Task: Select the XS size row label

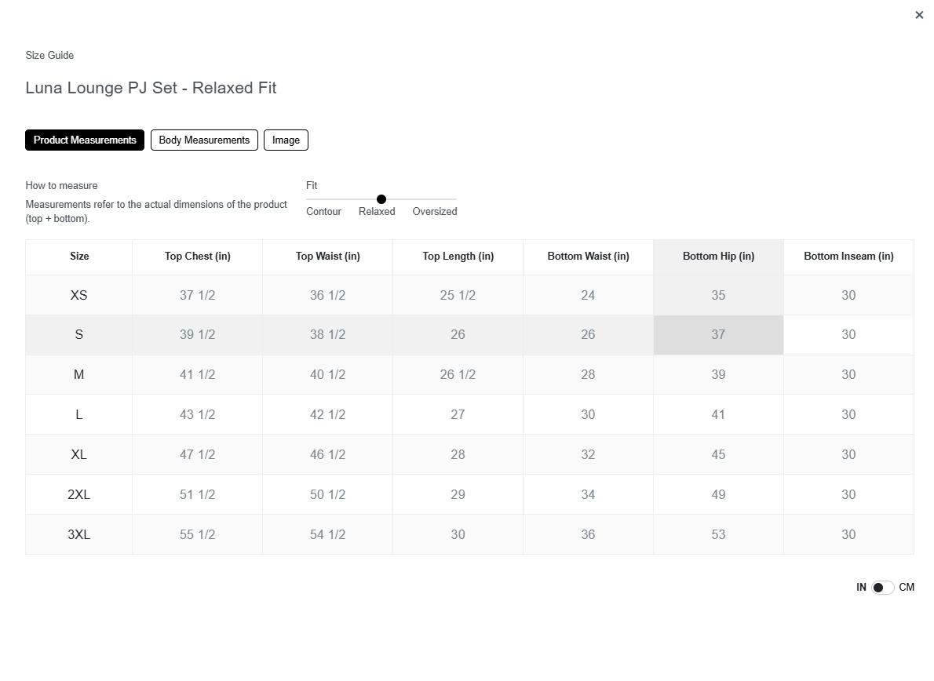Action: 78,296
